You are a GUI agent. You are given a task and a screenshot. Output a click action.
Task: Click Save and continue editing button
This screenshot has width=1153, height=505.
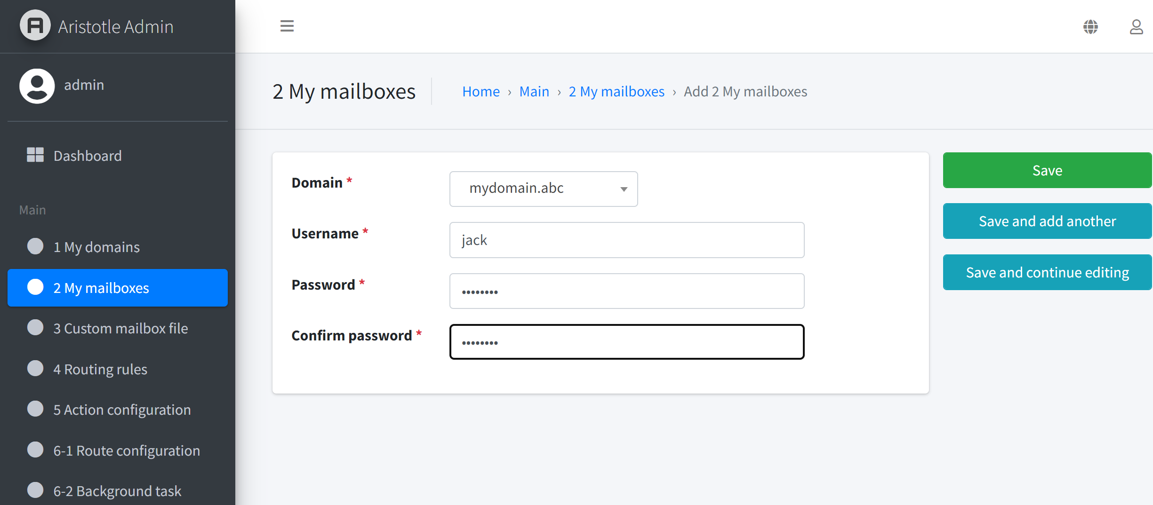tap(1047, 272)
